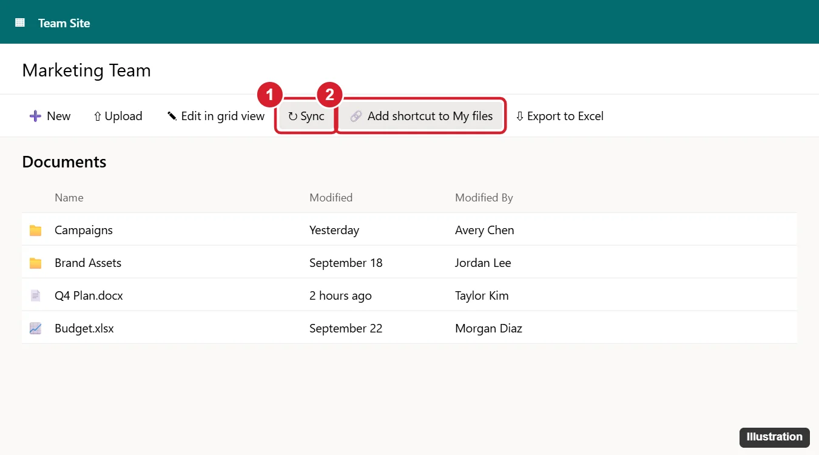Click the Q4 Plan.docx document icon

[x=36, y=296]
